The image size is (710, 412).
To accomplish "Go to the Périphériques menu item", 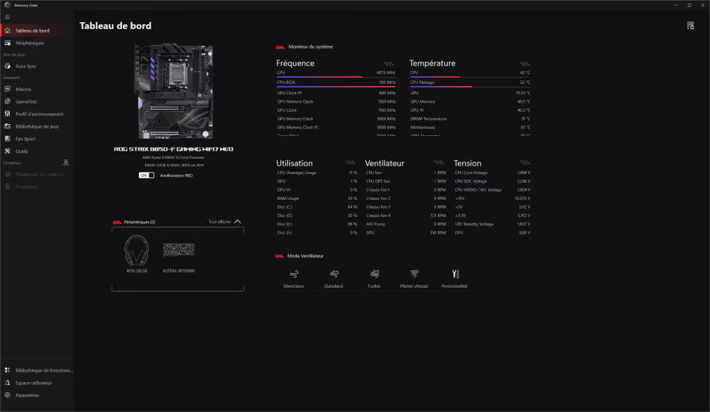I will pos(30,43).
